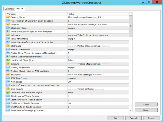Screen dimensions: 163x122
Task: Click the vertical scrollbar thumb
Action: click(x=131, y=26)
